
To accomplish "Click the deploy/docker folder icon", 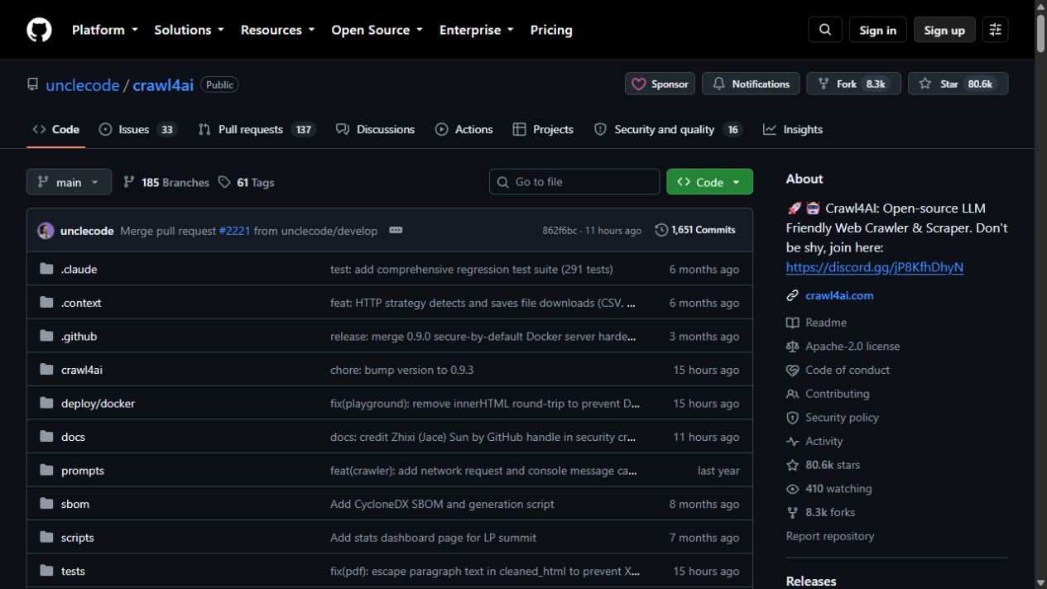I will click(x=46, y=404).
